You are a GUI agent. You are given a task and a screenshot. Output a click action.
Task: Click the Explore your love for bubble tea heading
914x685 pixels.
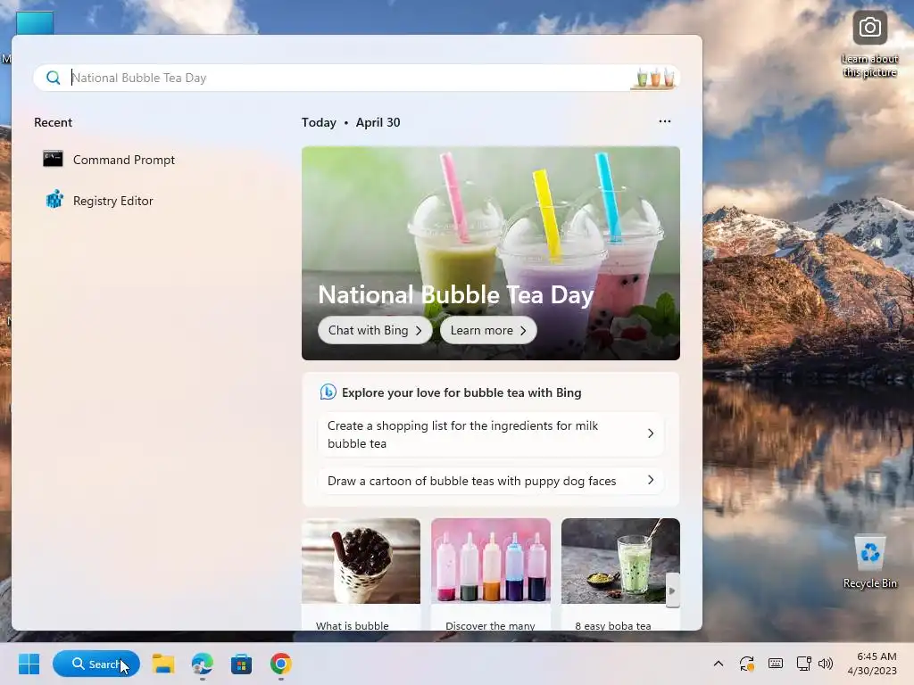(461, 392)
